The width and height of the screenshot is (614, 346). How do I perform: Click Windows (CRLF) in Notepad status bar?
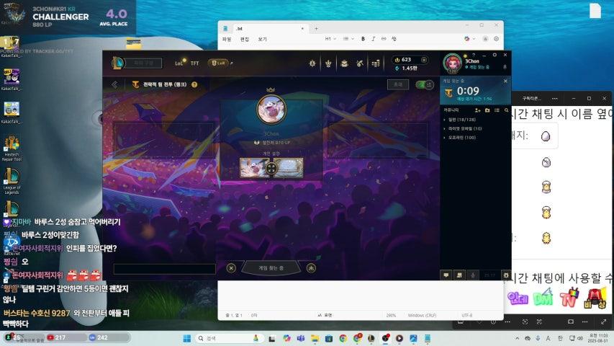click(422, 316)
